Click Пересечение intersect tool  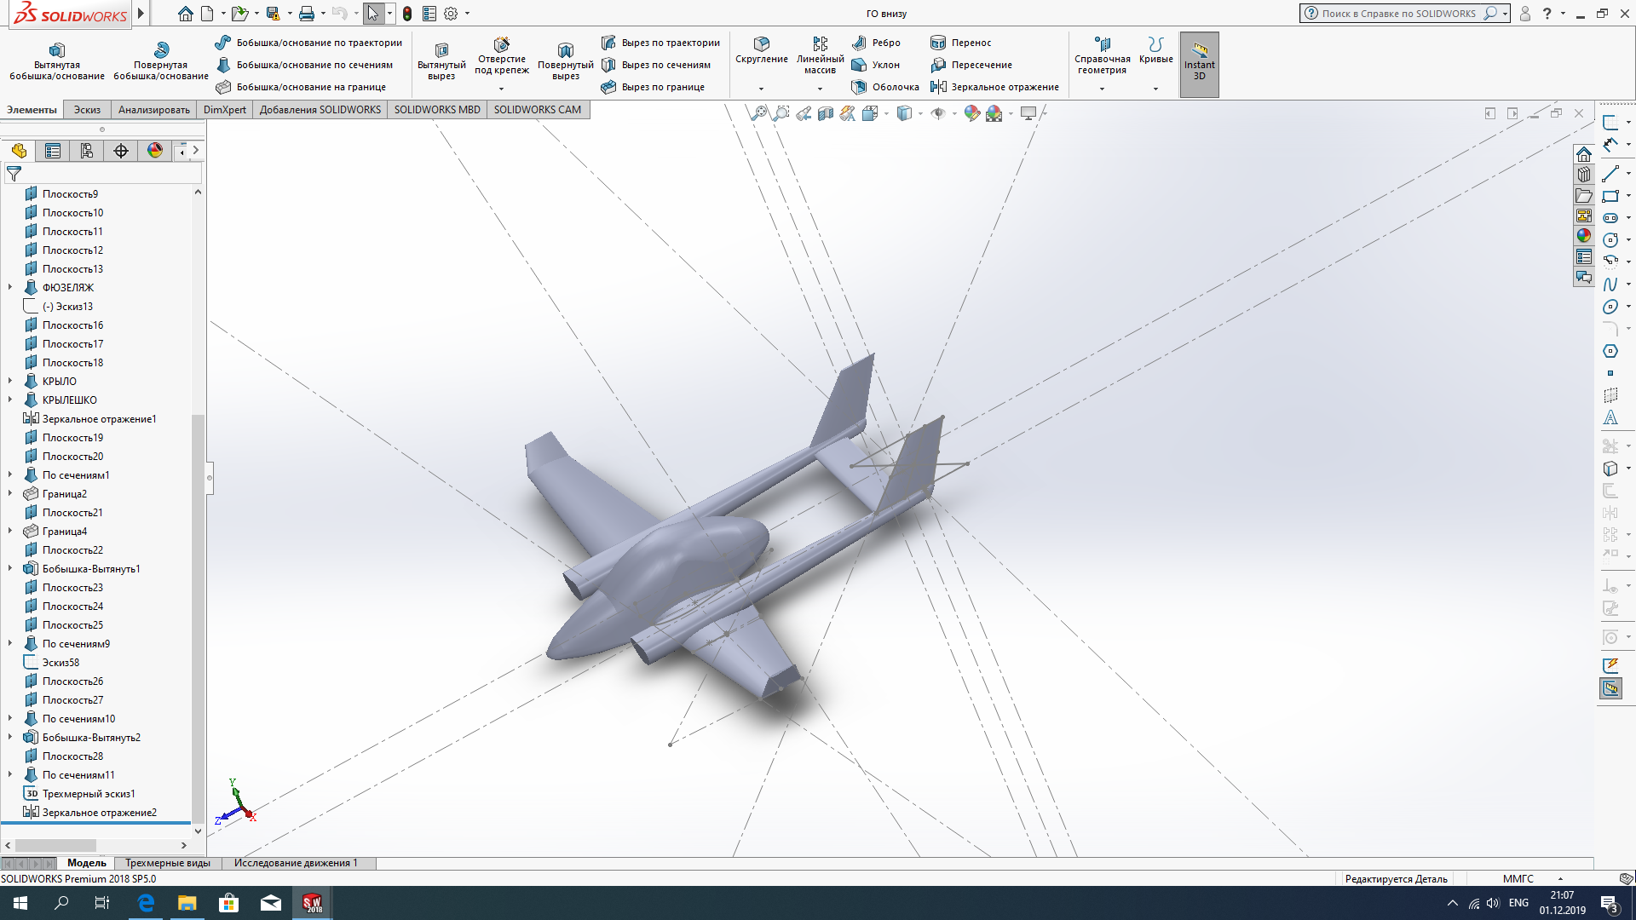[x=971, y=65]
